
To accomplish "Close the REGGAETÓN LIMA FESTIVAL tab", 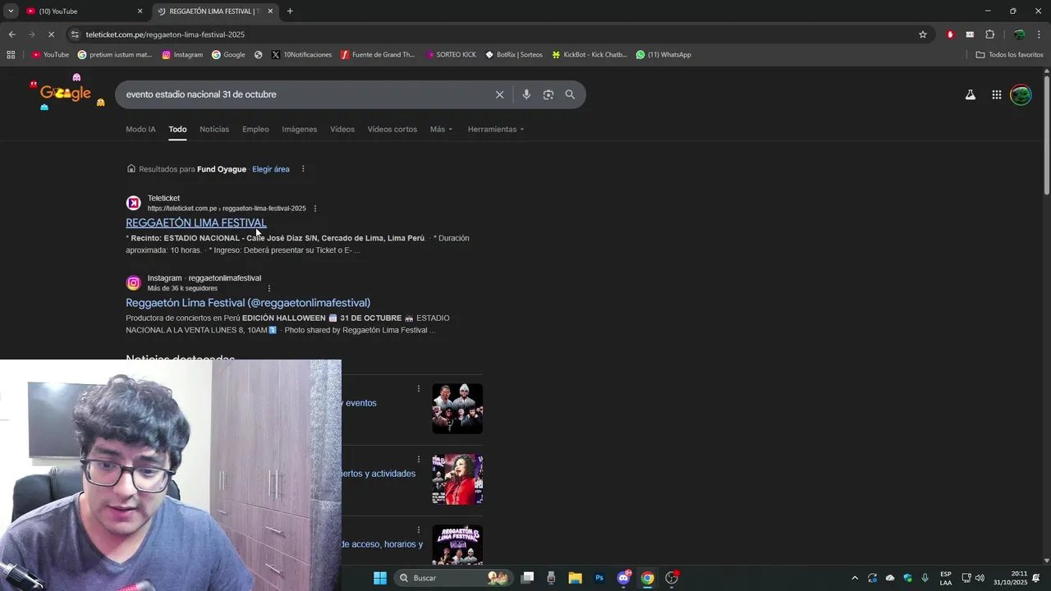I will tap(270, 11).
